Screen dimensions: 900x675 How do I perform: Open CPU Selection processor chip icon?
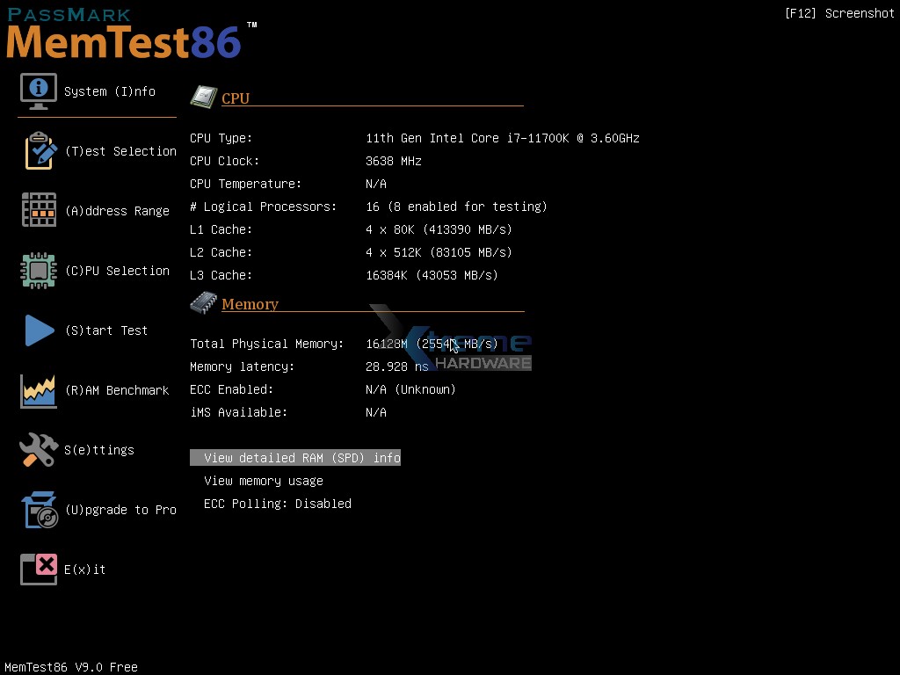click(38, 270)
